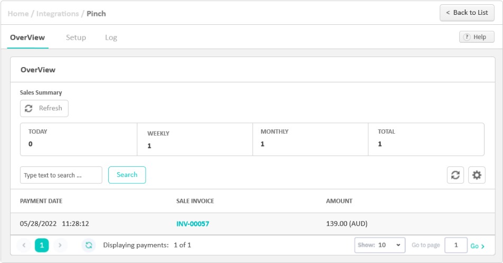Viewport: 503px width, 263px height.
Task: Navigate to Home breadcrumb
Action: [18, 14]
